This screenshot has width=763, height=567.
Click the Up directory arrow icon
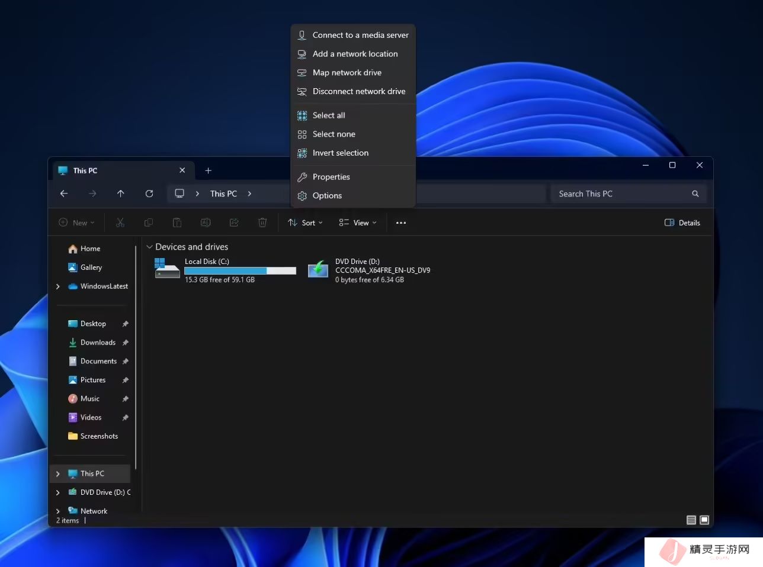click(121, 194)
